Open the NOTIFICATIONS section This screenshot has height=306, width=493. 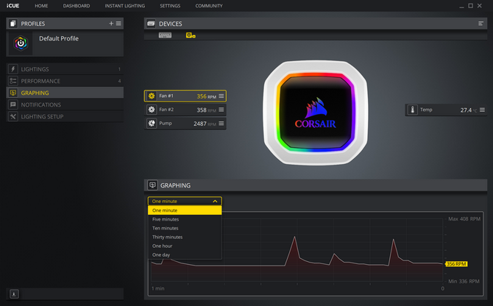[x=65, y=104]
